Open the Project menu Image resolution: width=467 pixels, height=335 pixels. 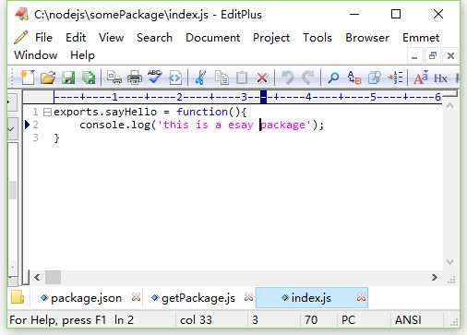[x=271, y=38]
